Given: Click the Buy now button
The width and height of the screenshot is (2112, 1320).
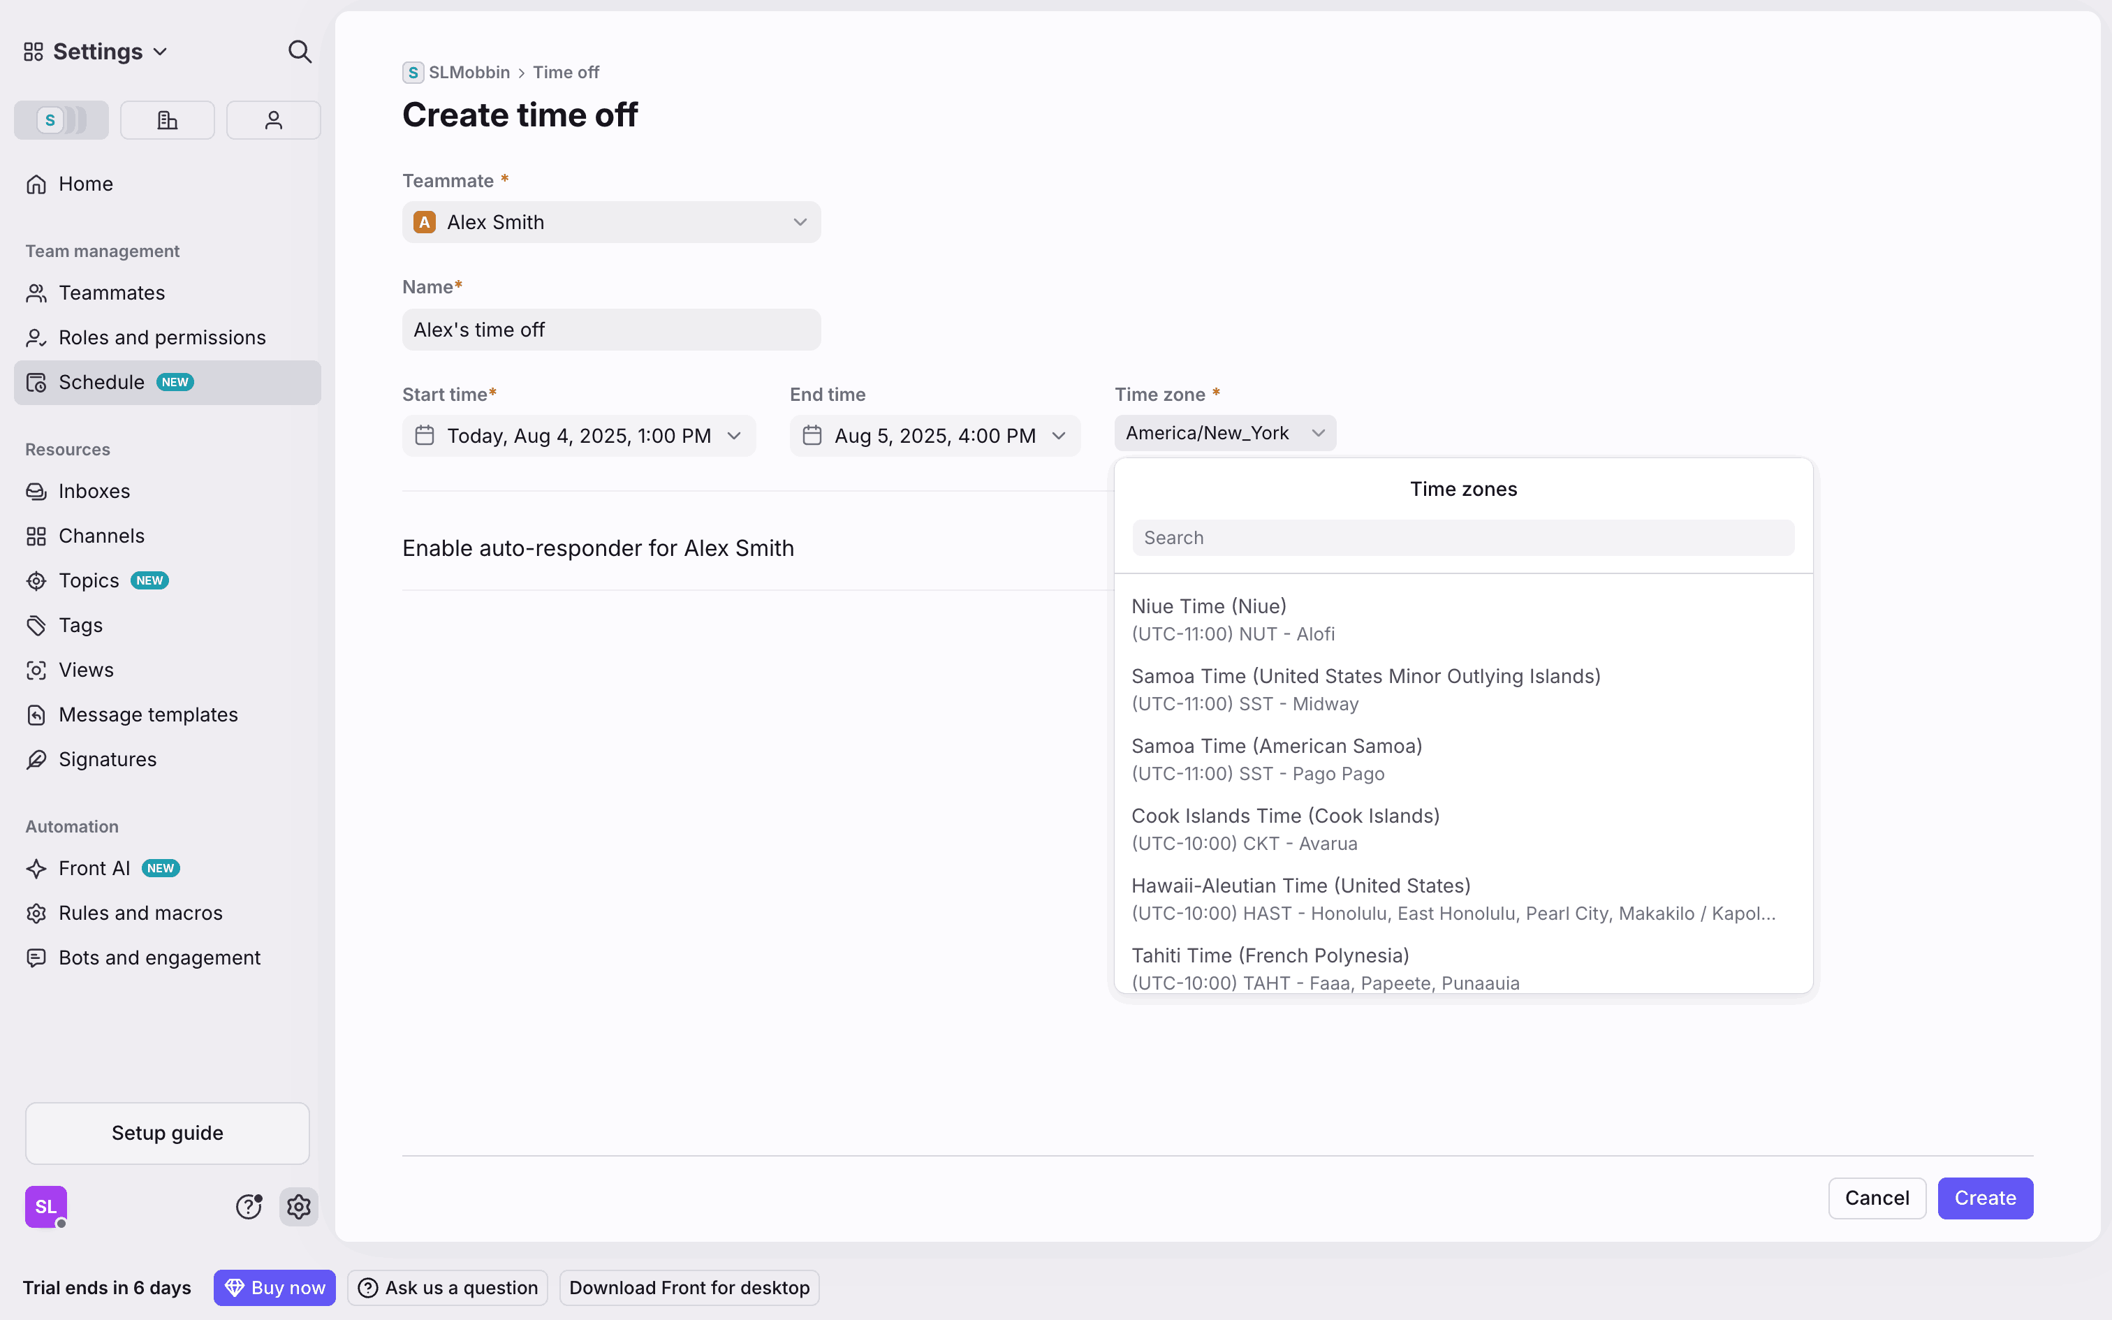Looking at the screenshot, I should coord(274,1288).
